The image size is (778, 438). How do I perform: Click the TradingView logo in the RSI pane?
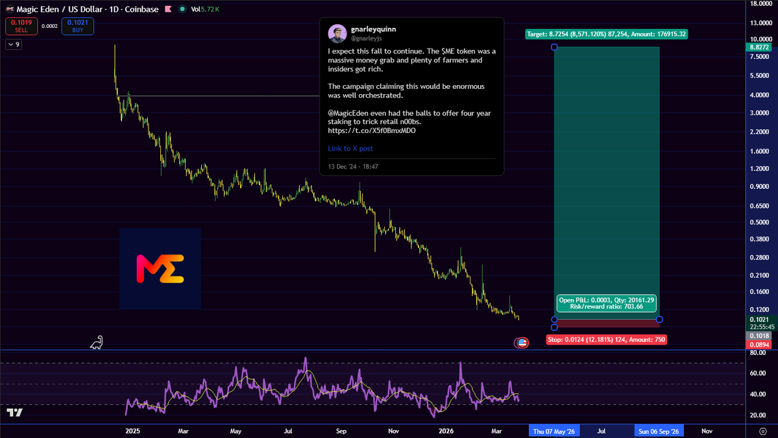tap(14, 412)
